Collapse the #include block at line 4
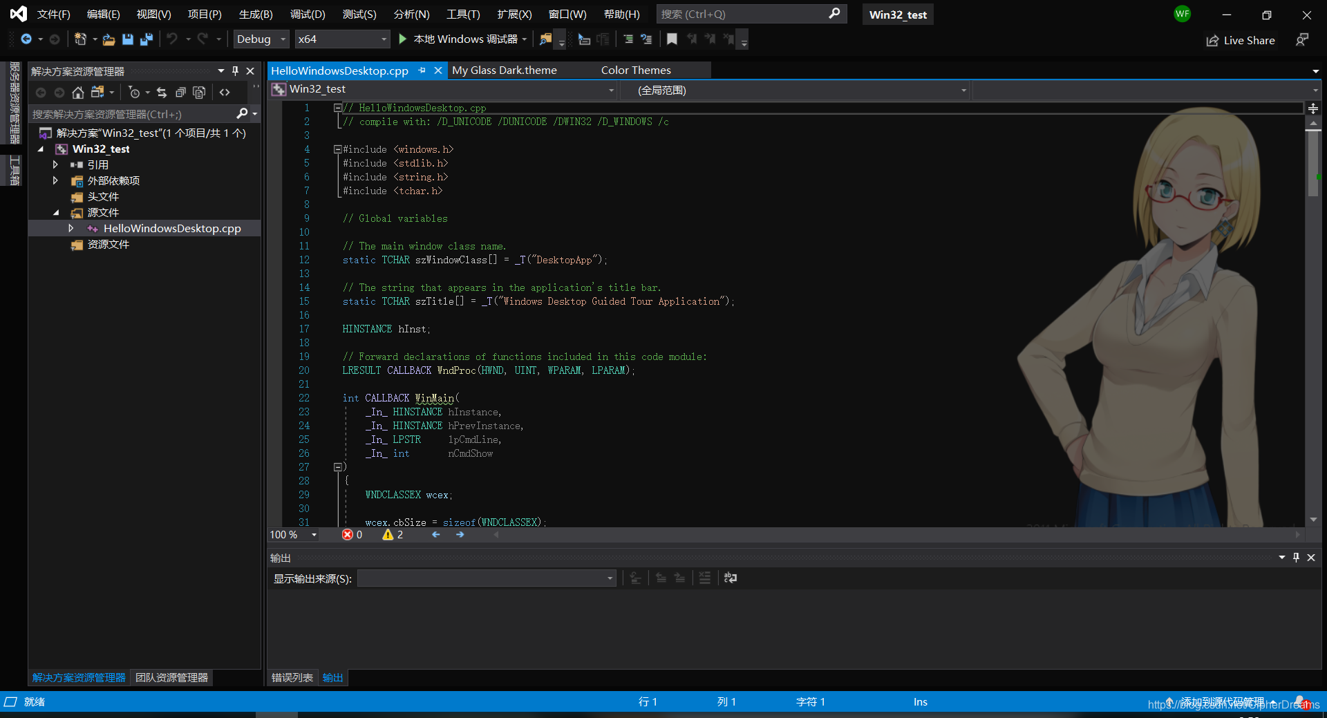The image size is (1327, 718). point(337,149)
